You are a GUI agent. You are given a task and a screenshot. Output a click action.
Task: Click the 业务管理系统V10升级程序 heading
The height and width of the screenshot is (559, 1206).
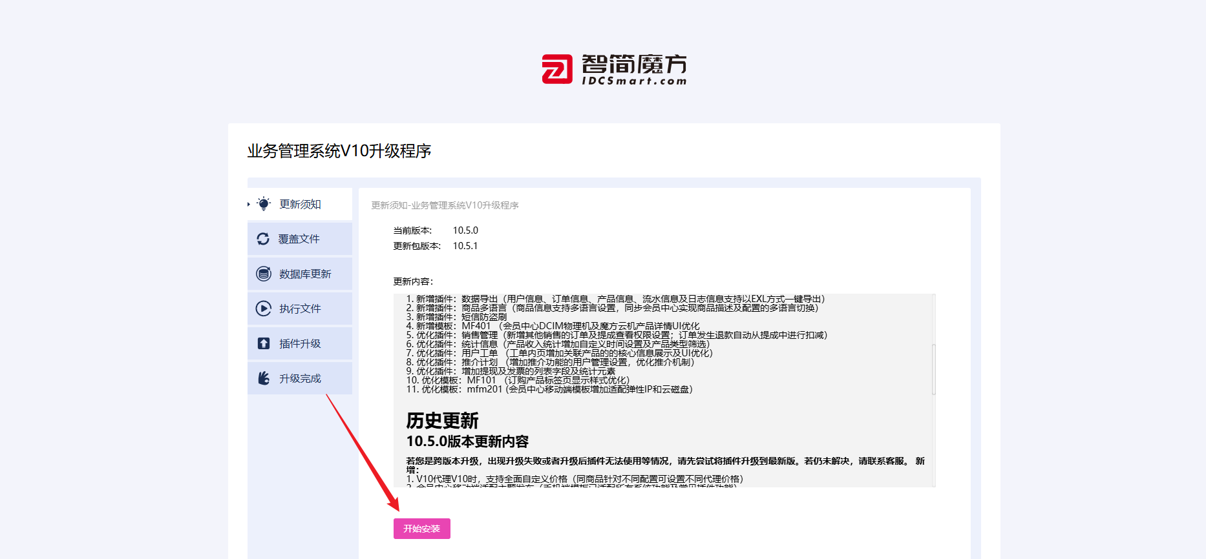(339, 151)
